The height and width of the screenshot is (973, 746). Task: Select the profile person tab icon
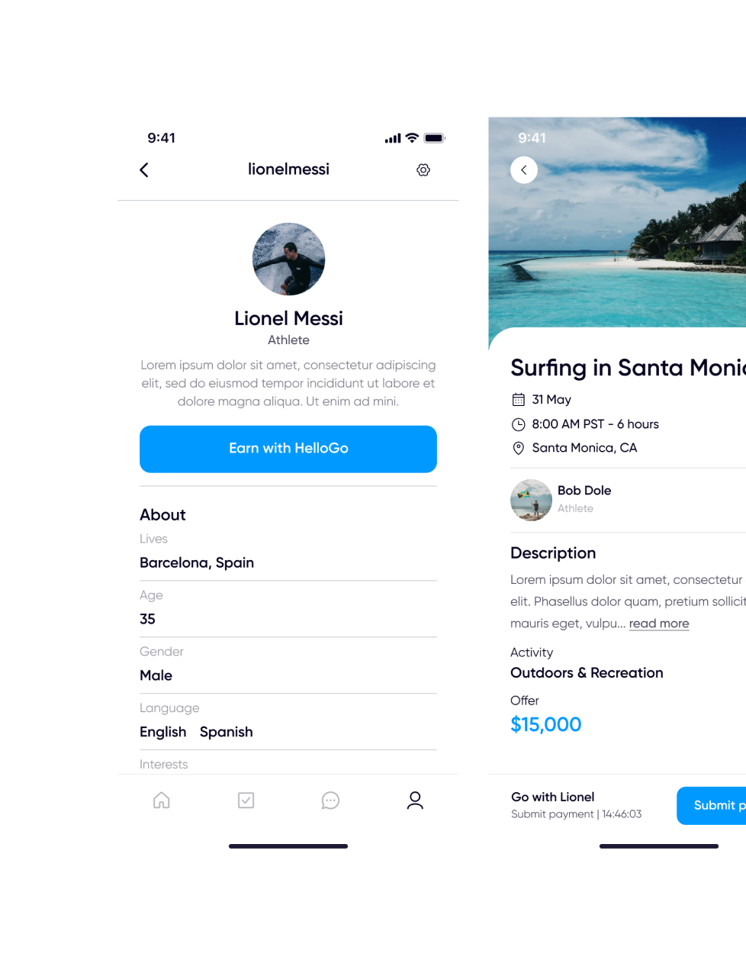[415, 800]
